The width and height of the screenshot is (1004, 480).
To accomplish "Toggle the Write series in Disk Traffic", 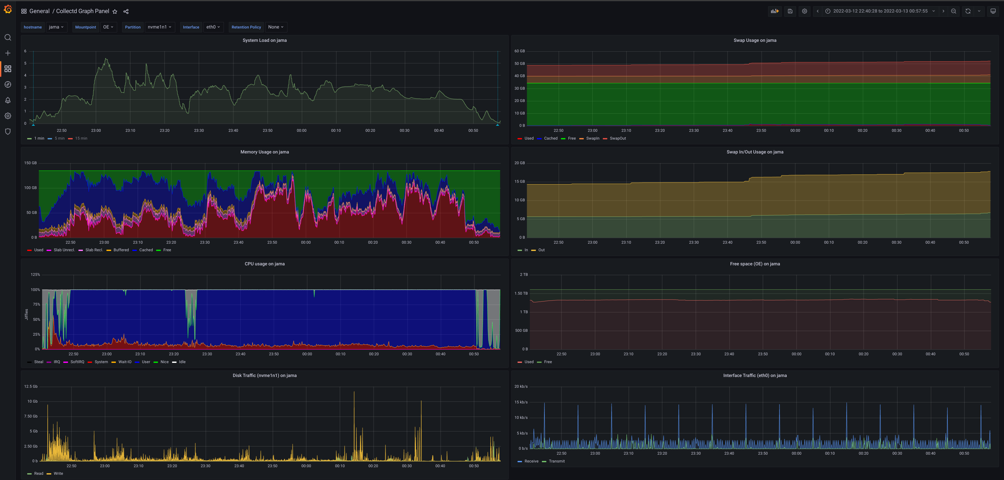I will 58,474.
